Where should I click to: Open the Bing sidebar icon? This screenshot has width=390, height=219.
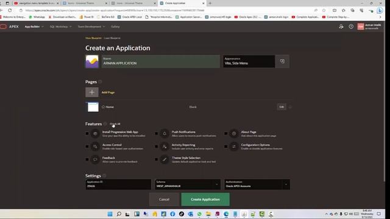tap(380, 10)
